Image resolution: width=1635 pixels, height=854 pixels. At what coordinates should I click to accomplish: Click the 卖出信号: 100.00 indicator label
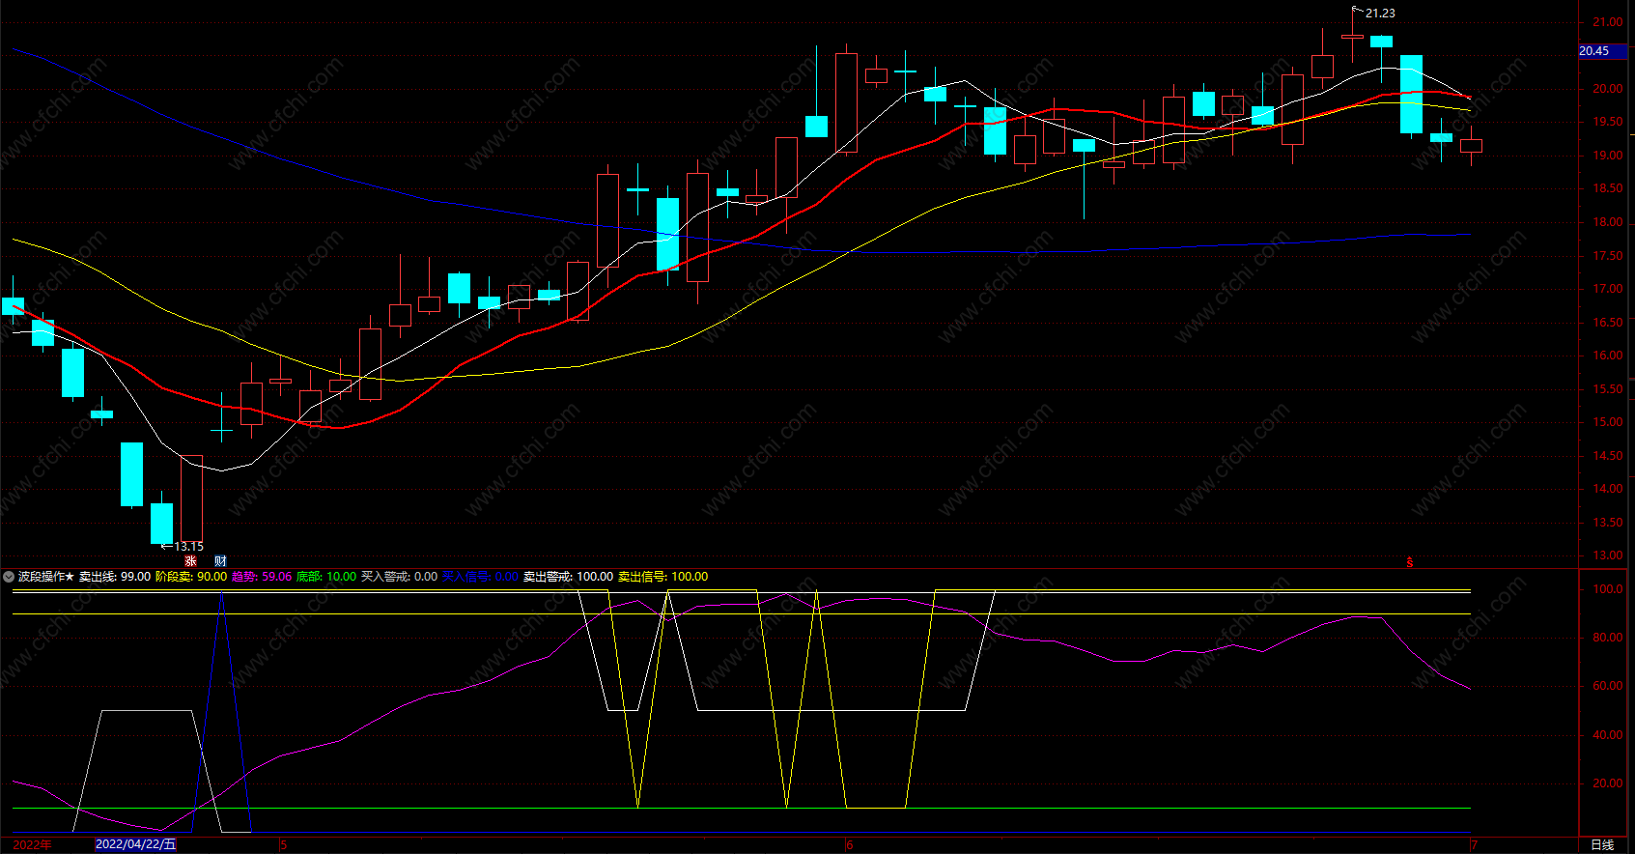tap(662, 577)
